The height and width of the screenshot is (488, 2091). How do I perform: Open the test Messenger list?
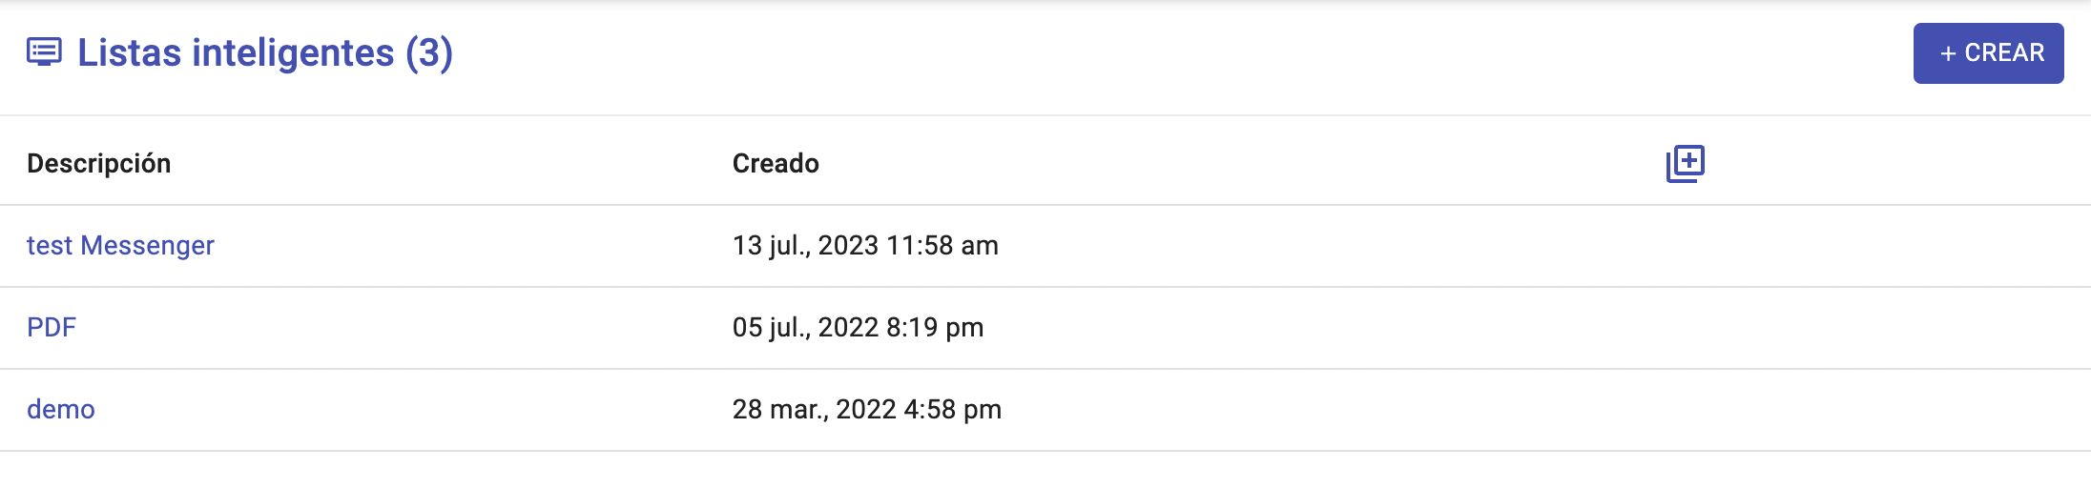point(120,246)
